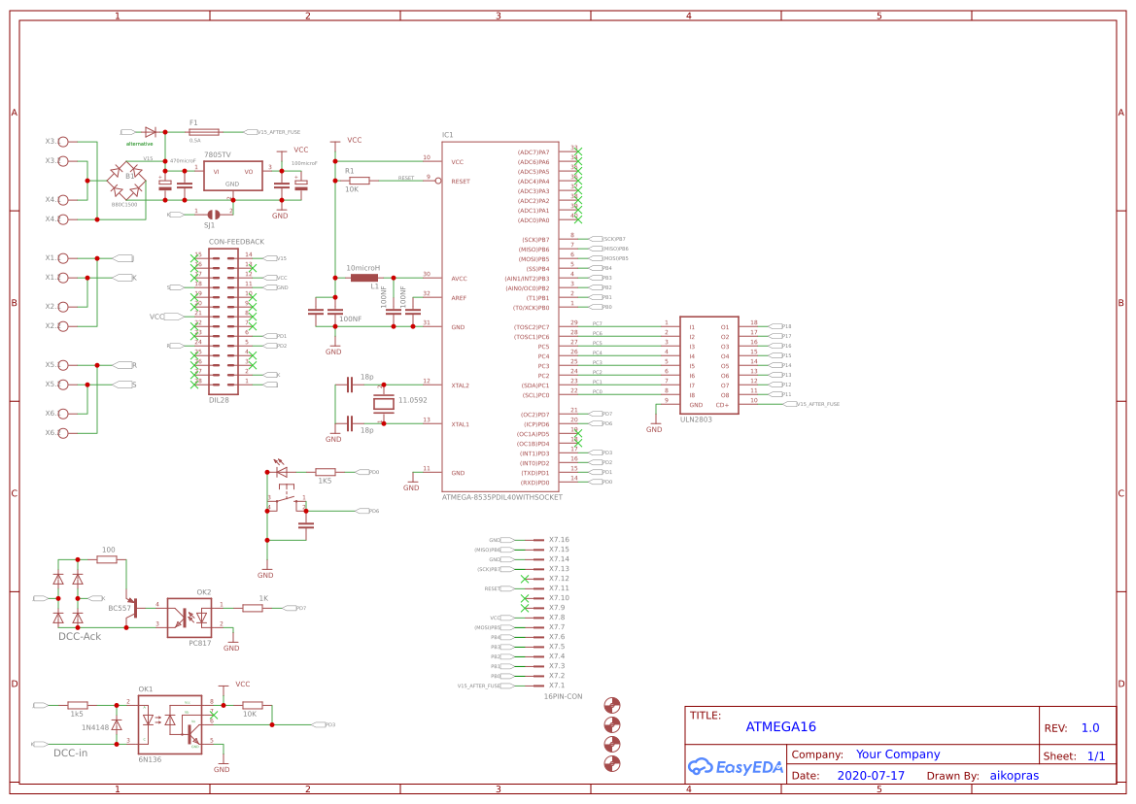Select the B1 bridge rectifier symbol
The height and width of the screenshot is (804, 1136).
(126, 180)
